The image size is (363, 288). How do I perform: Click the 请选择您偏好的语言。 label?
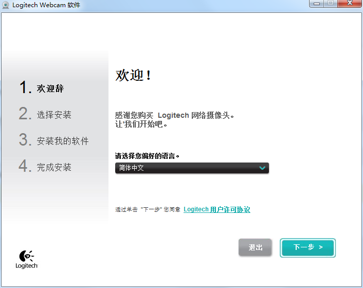coord(147,156)
